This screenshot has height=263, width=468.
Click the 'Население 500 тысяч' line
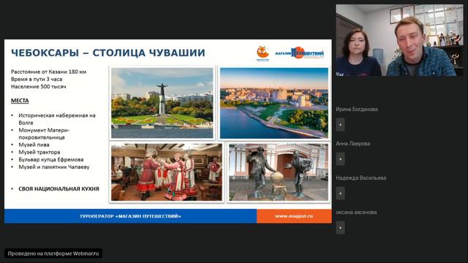pyautogui.click(x=39, y=86)
